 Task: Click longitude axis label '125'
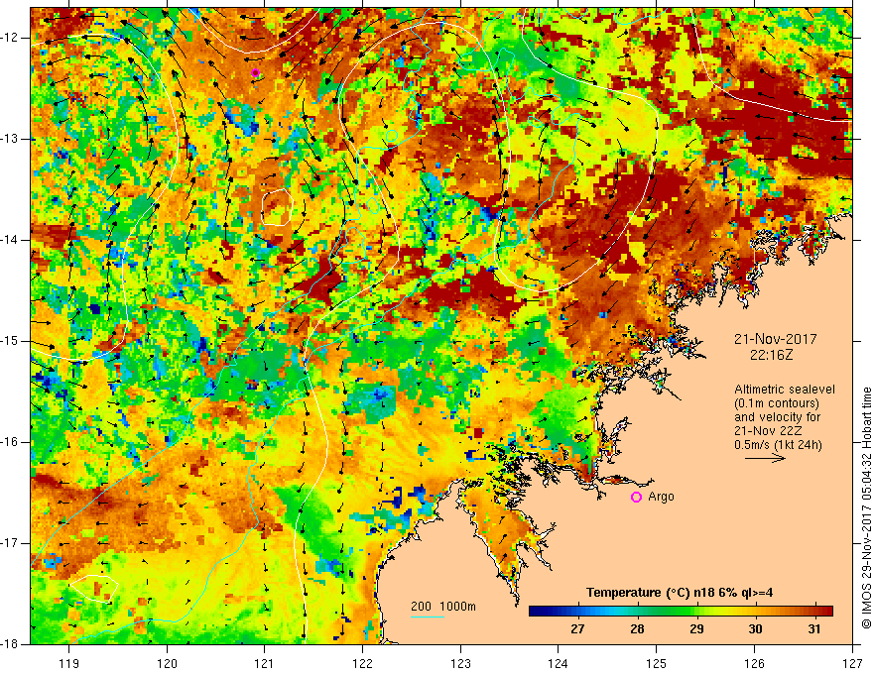click(657, 663)
